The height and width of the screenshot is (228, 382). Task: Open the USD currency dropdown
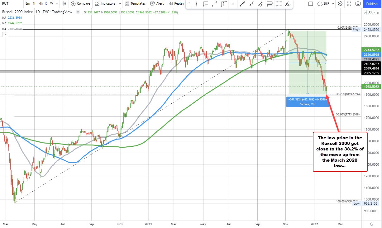pyautogui.click(x=371, y=12)
